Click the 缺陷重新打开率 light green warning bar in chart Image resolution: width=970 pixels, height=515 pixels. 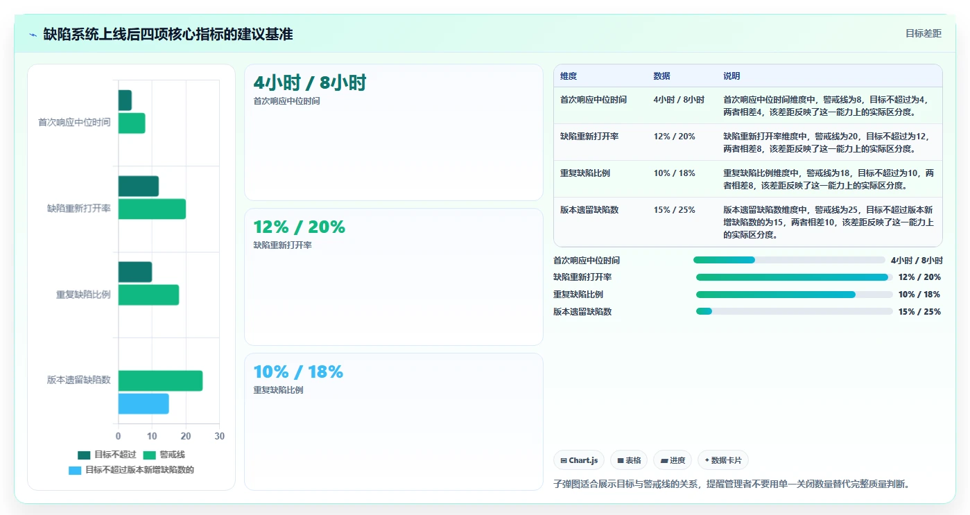152,209
